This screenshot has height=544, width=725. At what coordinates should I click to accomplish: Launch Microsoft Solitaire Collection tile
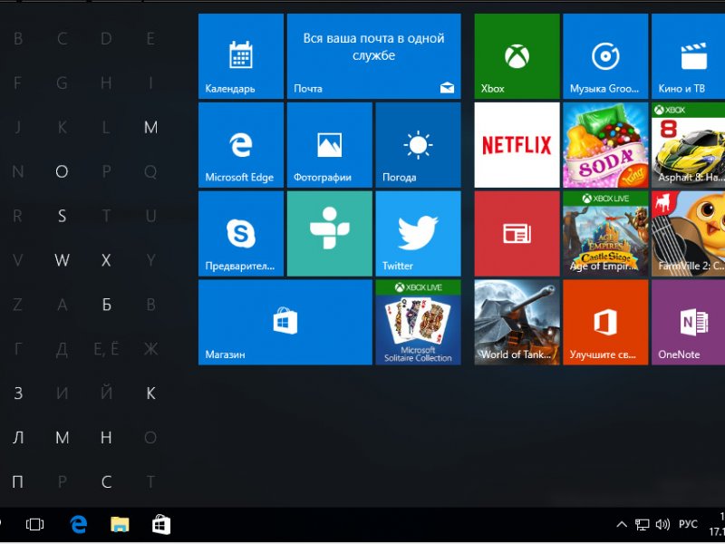tap(419, 323)
